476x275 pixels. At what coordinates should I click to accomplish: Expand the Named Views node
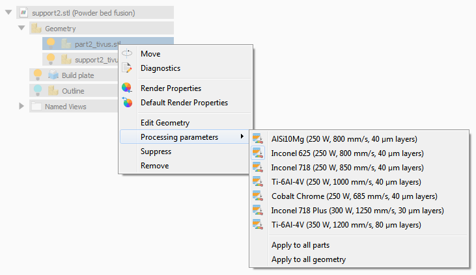tap(21, 106)
